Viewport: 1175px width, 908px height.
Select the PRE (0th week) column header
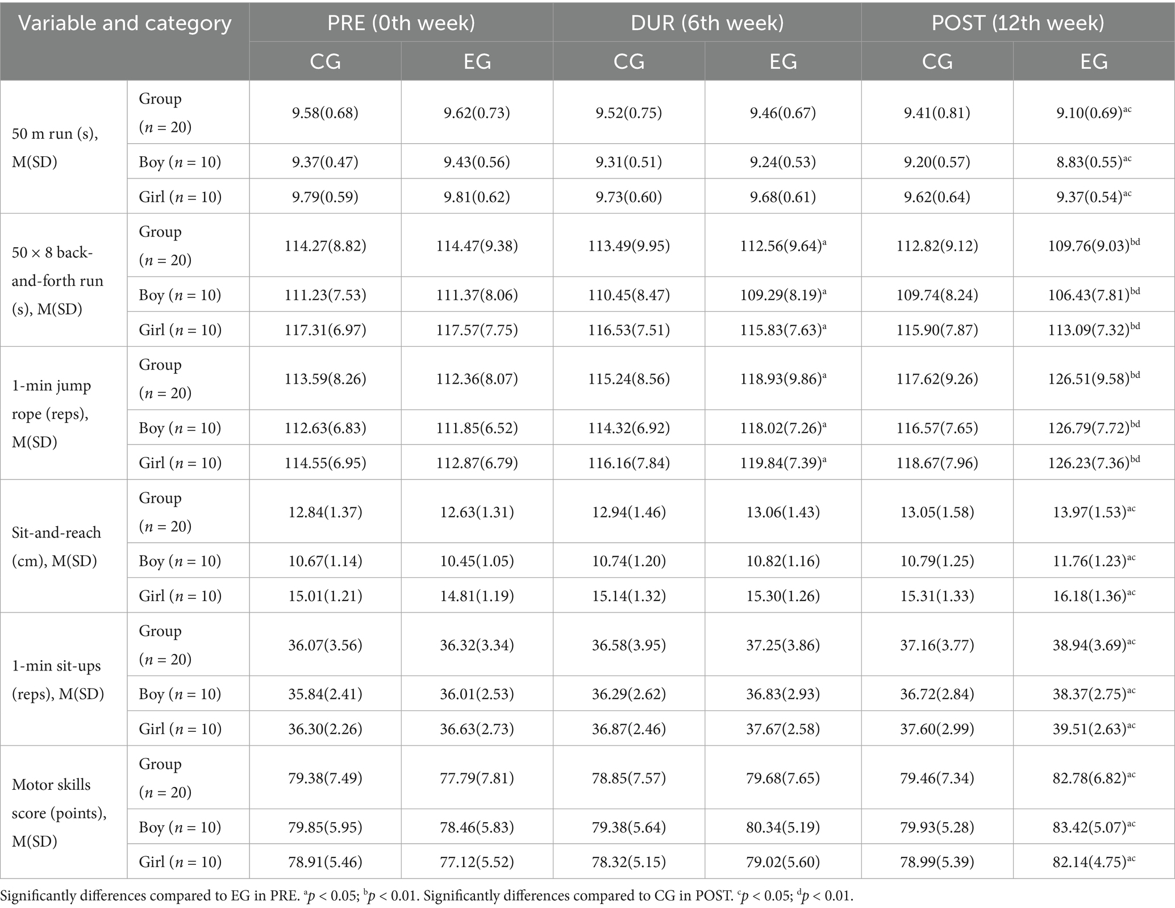[401, 23]
